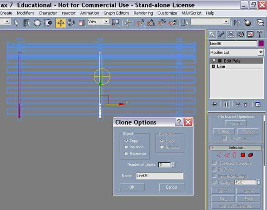267x210 pixels.
Task: Choose Polygon sub-object selection icon
Action: point(243,155)
